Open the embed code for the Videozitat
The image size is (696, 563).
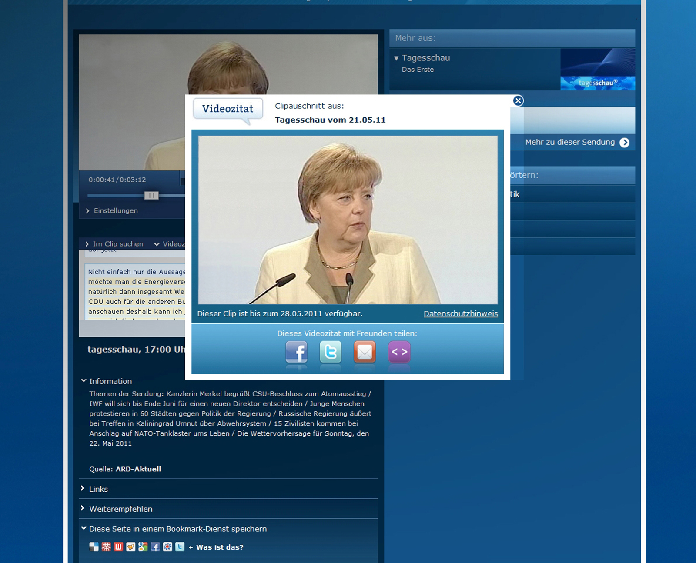pyautogui.click(x=399, y=352)
